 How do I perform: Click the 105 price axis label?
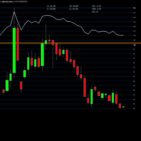pos(134,40)
